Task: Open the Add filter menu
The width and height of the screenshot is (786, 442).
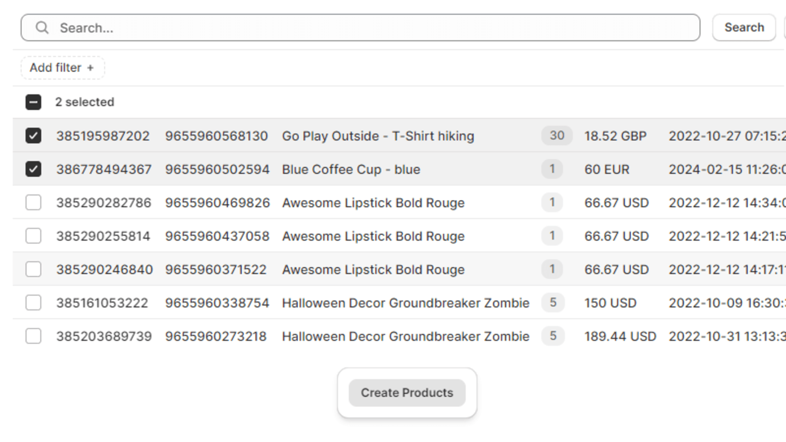Action: 62,68
